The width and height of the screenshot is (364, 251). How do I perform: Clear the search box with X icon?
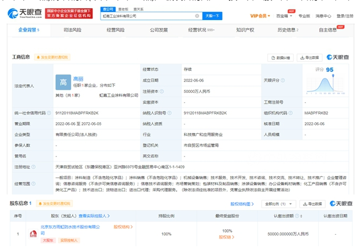coord(197,16)
